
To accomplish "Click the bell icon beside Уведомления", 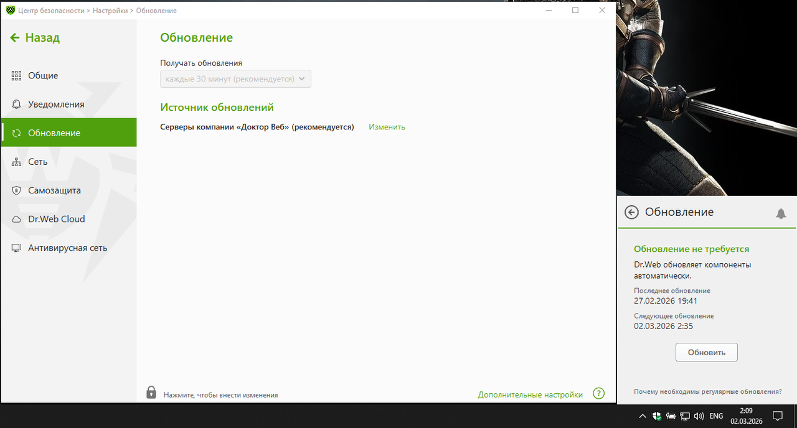I will 16,104.
